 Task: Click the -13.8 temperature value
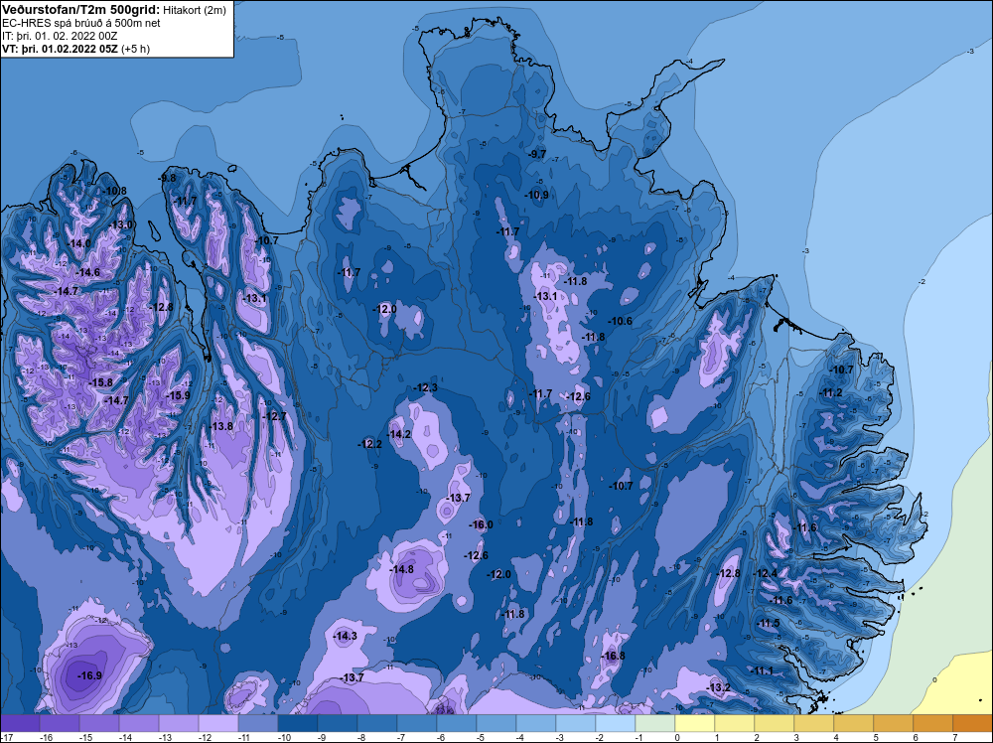click(x=221, y=426)
